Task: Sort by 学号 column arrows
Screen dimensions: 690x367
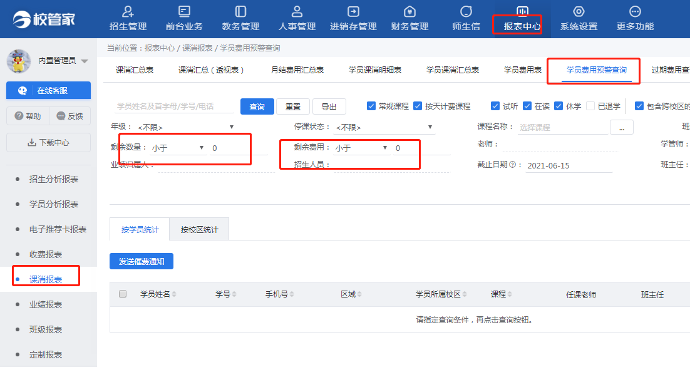Action: pyautogui.click(x=234, y=294)
